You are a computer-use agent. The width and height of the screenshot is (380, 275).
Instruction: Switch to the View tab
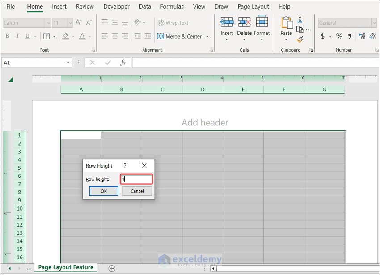click(199, 7)
